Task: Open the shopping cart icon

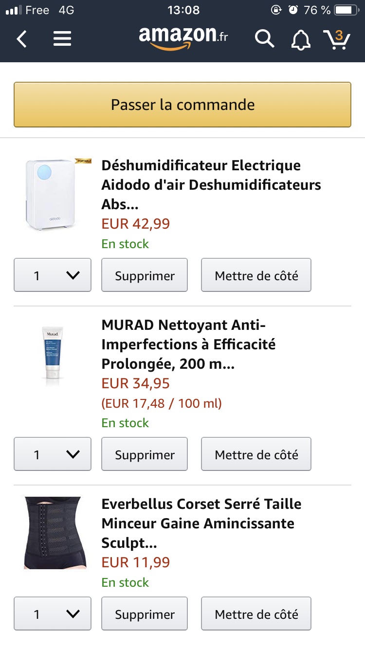Action: click(337, 39)
